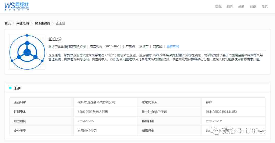The height and width of the screenshot is (143, 275).
Task: Click the 龙岗区 district text
Action: point(158,46)
